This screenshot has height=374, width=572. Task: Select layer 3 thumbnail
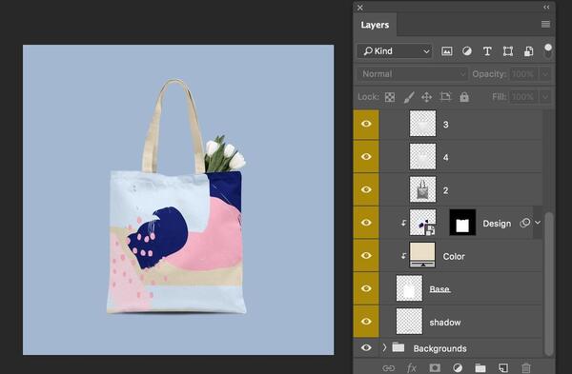click(x=422, y=124)
